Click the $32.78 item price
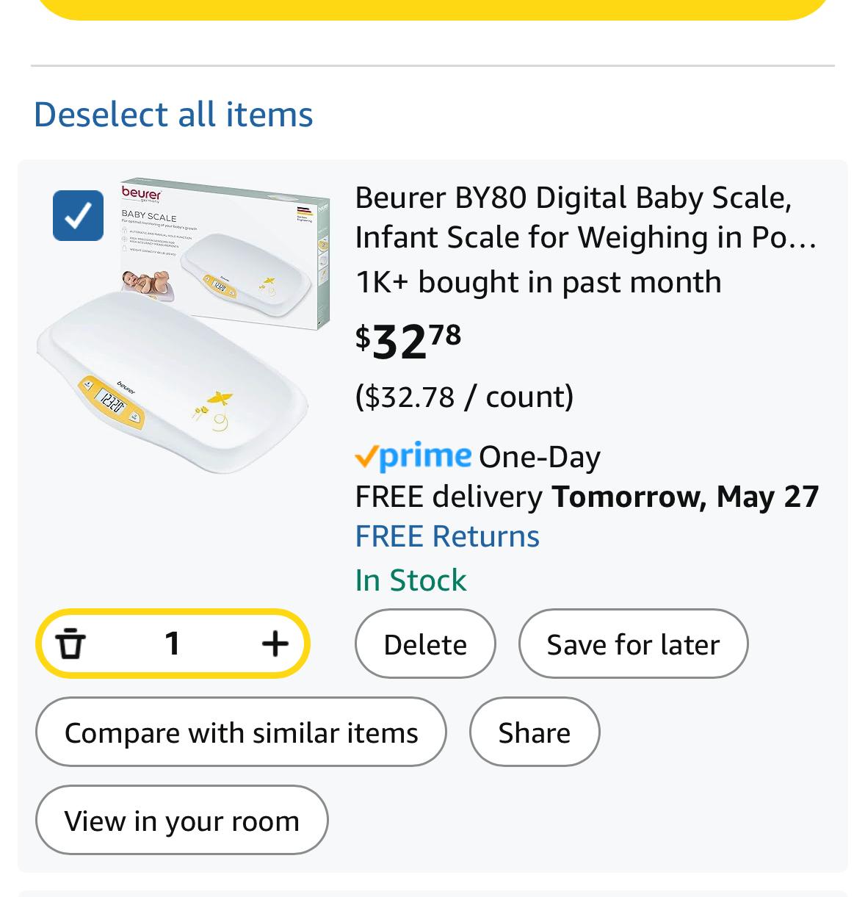This screenshot has width=854, height=897. coord(408,341)
